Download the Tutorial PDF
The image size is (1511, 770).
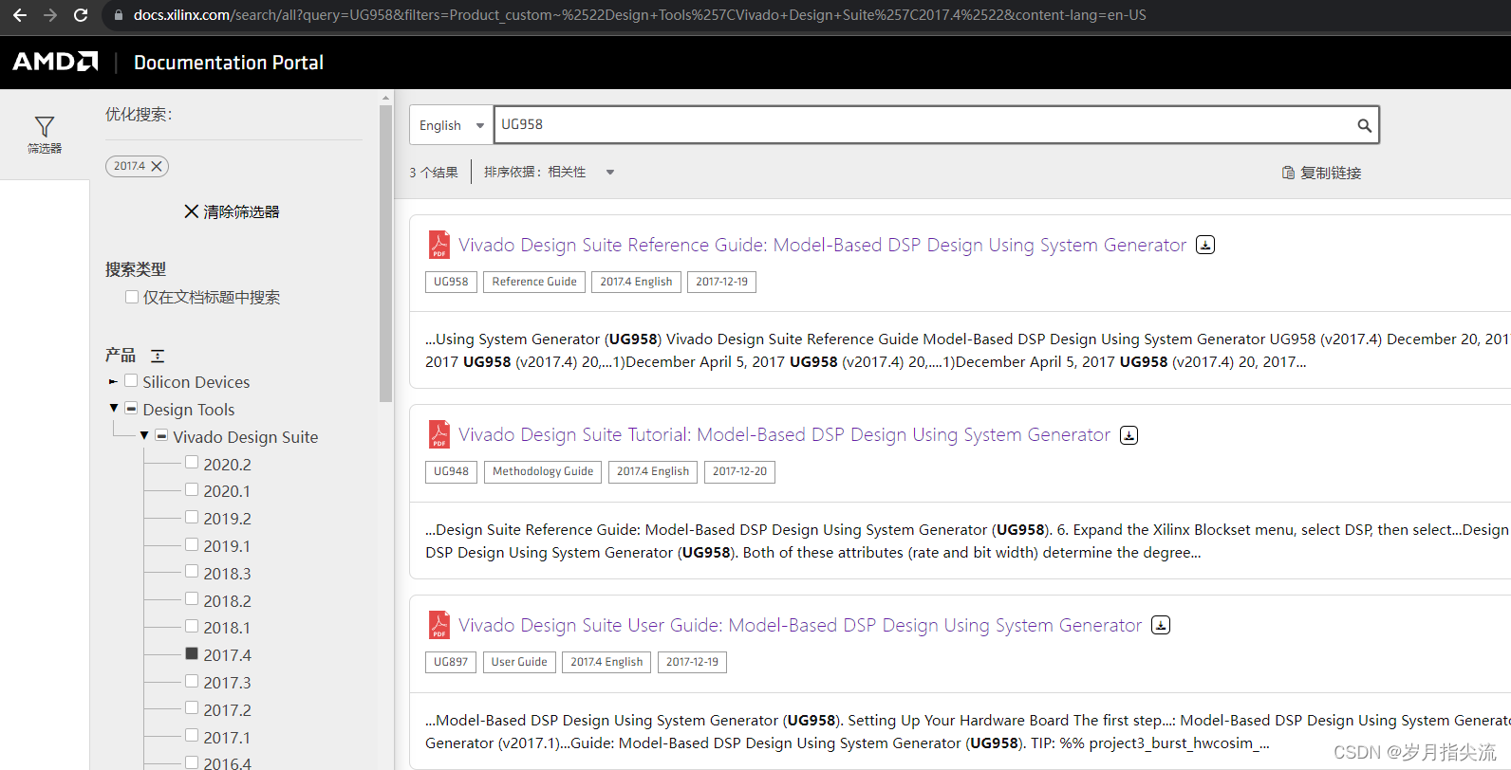pos(1129,435)
